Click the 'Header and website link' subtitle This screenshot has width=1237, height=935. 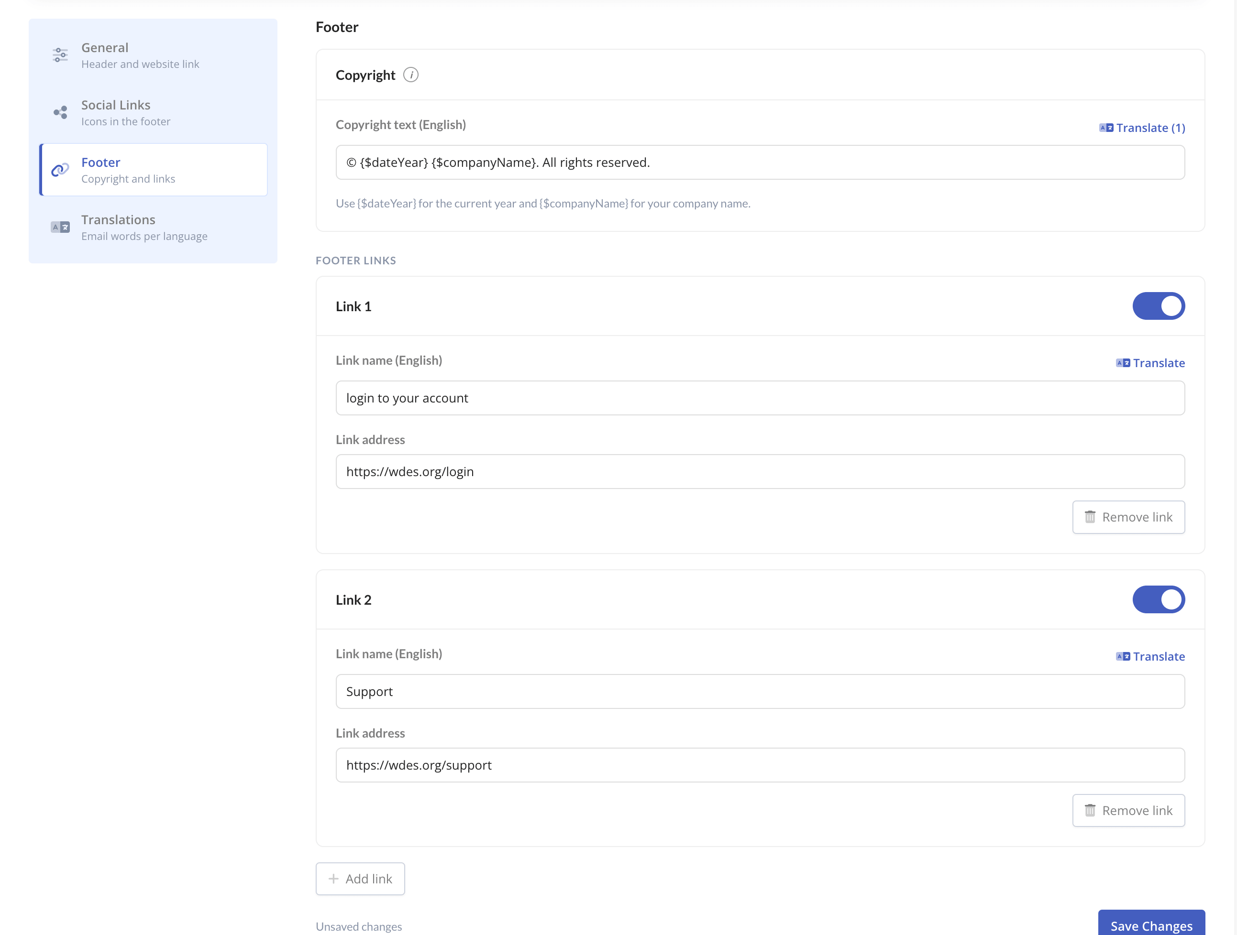[x=140, y=64]
